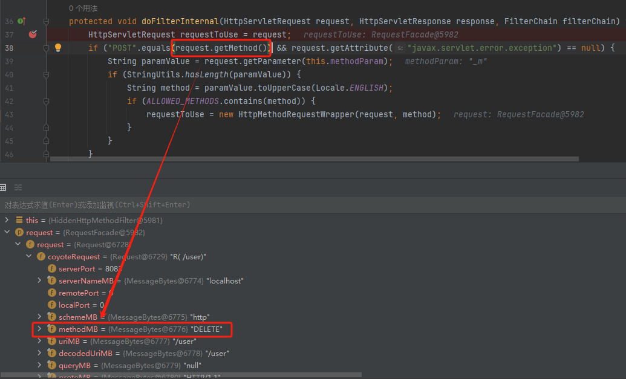Click the override method gutter icon on line 36

pos(22,21)
